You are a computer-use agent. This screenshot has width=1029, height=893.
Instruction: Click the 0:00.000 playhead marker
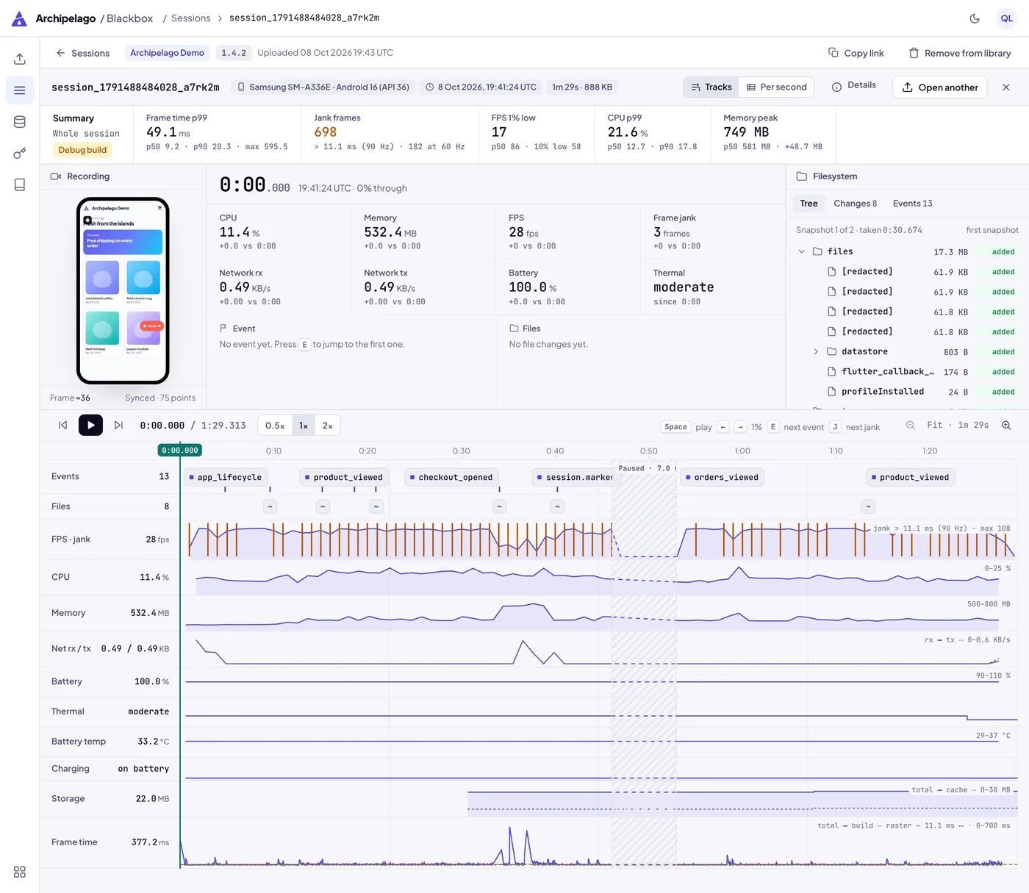180,451
